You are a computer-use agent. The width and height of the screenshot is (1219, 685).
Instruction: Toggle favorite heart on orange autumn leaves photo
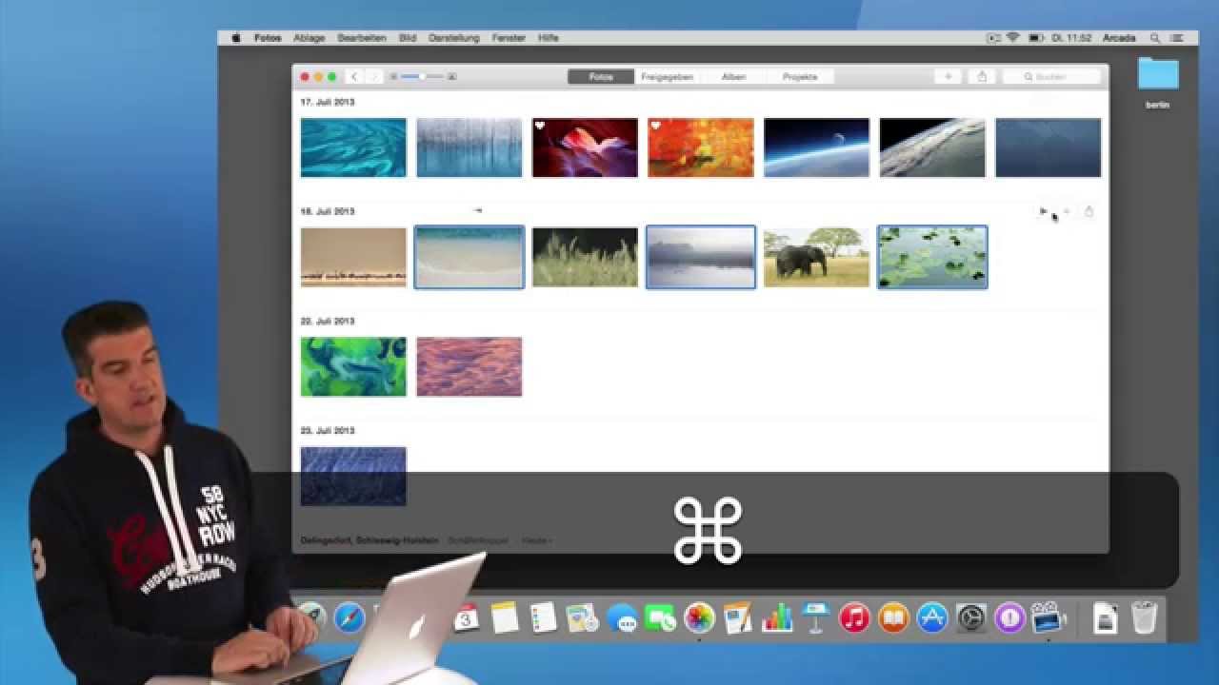click(x=655, y=126)
